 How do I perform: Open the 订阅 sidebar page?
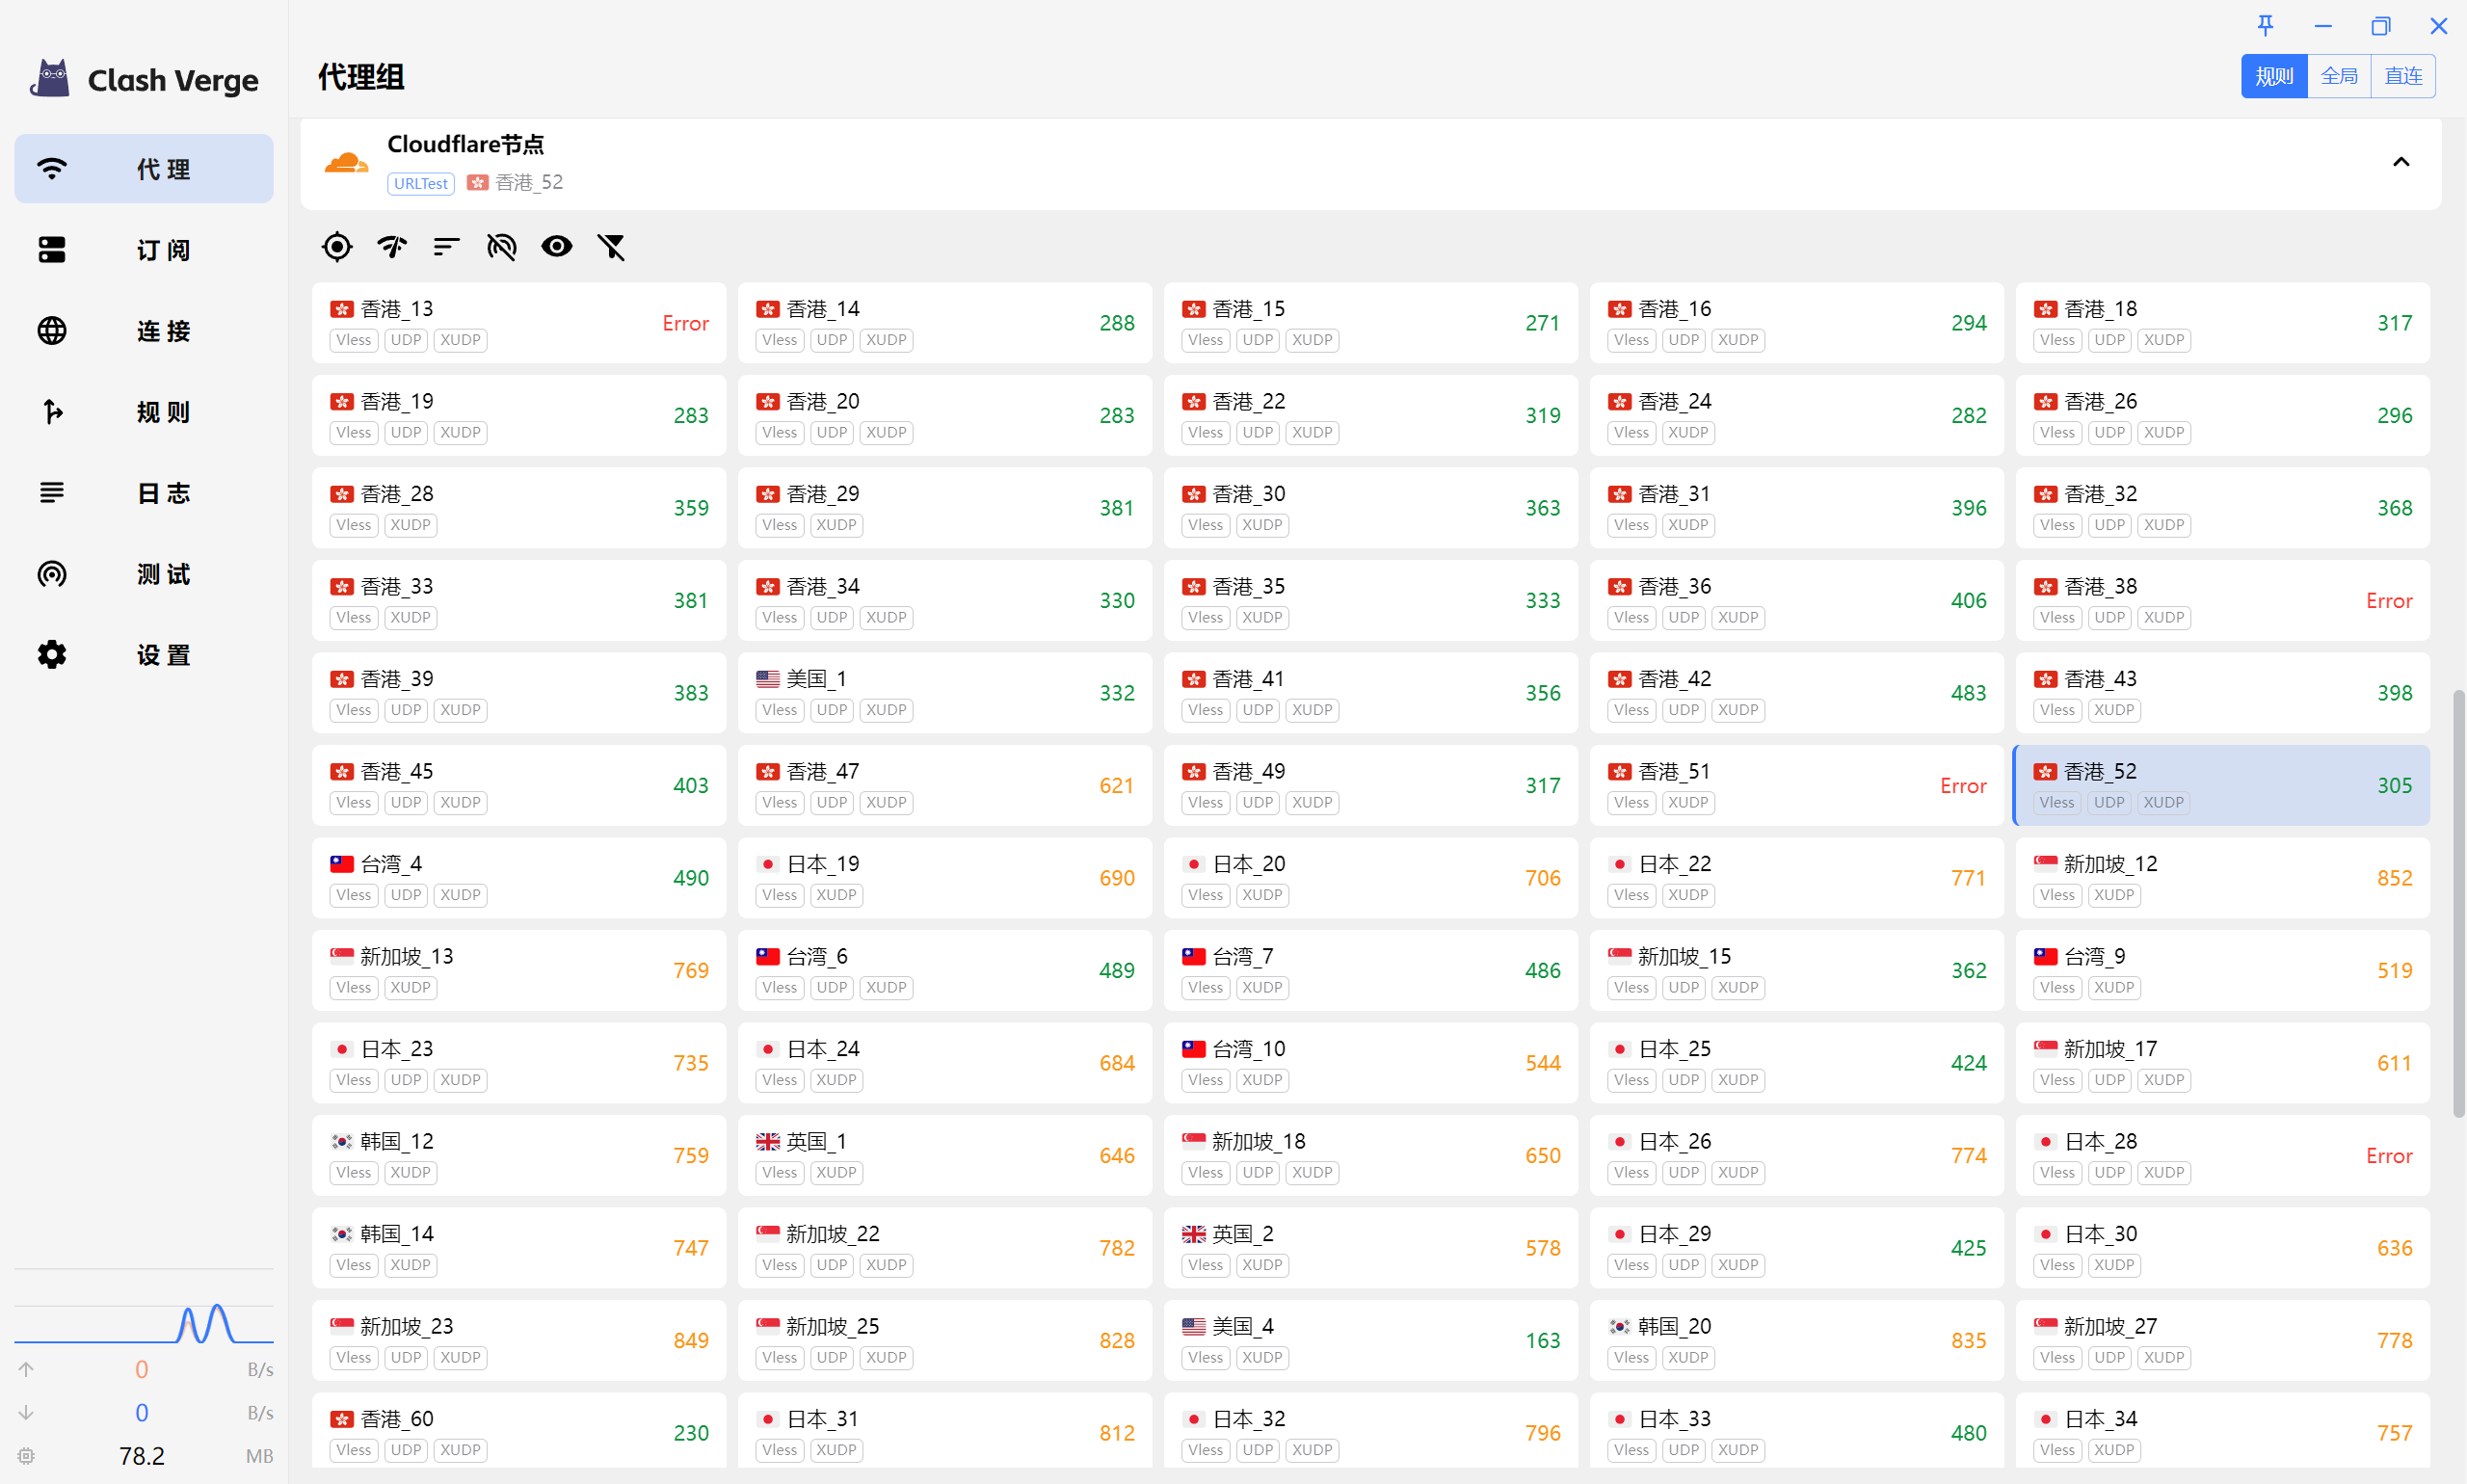143,250
